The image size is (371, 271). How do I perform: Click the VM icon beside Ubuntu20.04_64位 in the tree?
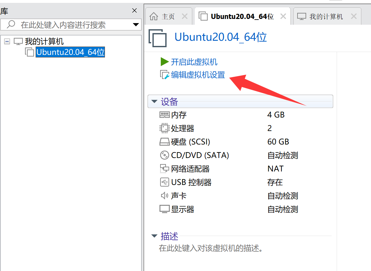pyautogui.click(x=30, y=52)
